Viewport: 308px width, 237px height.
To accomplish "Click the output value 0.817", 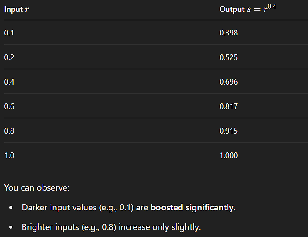I will pos(228,106).
